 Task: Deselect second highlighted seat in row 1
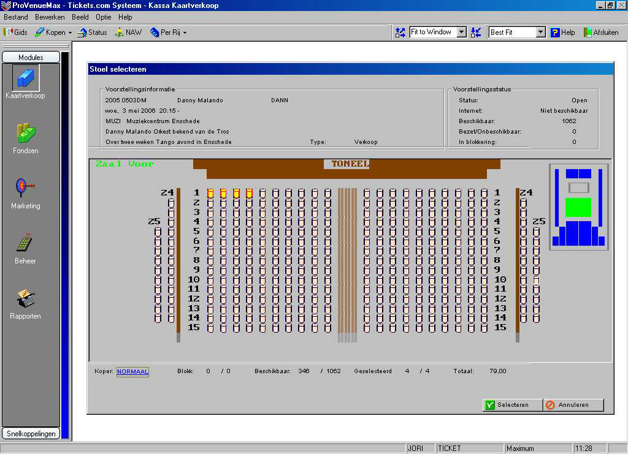coord(223,193)
